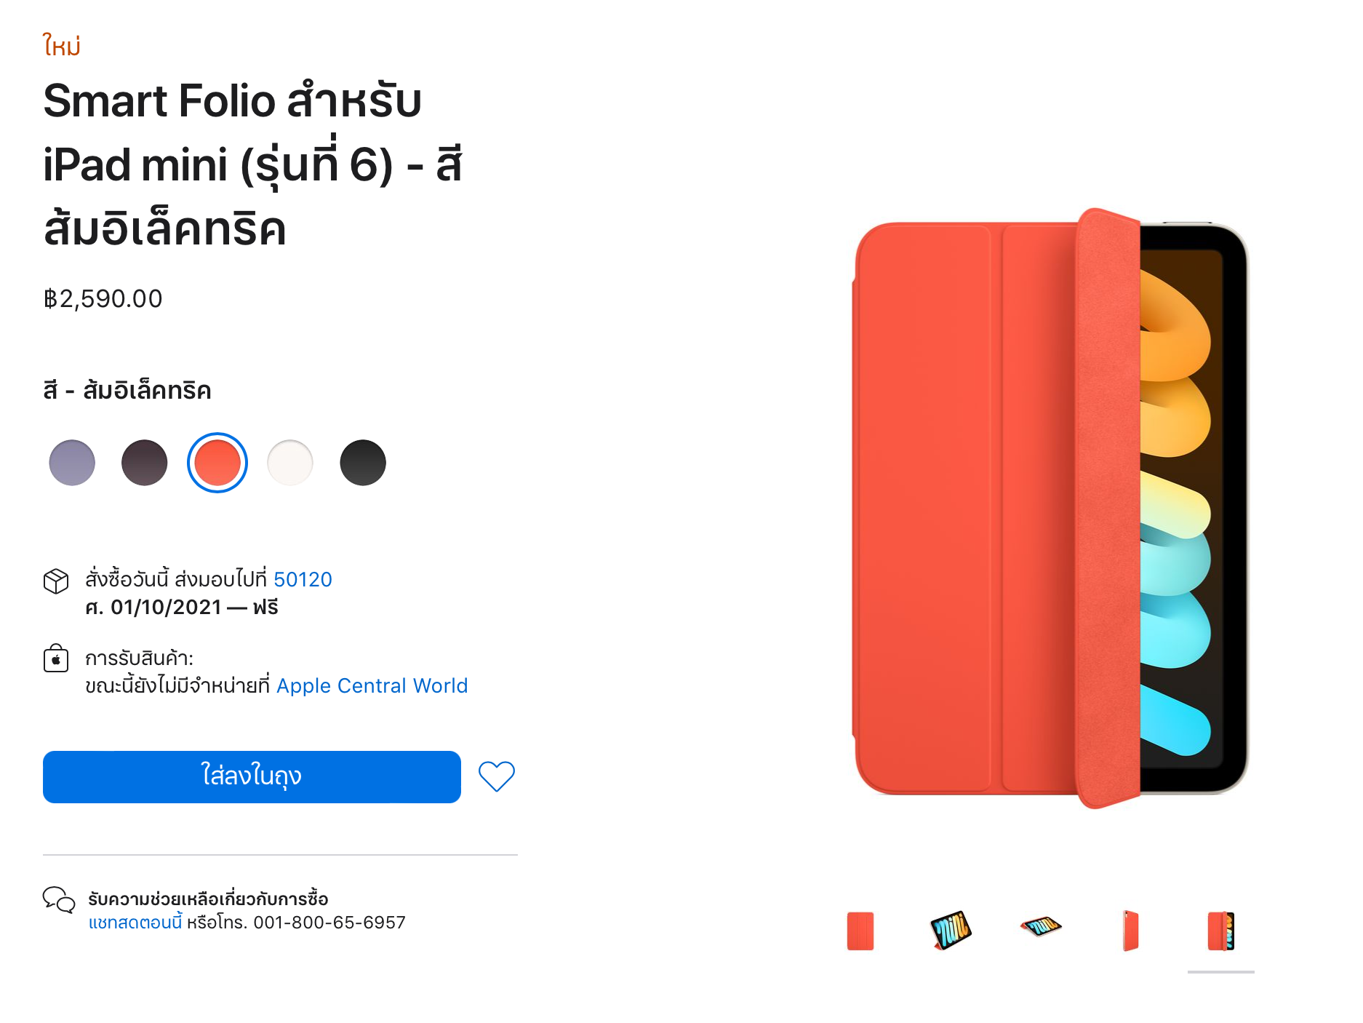Show fourth thumbnail of folio side view
The width and height of the screenshot is (1363, 1023).
pos(1130,931)
